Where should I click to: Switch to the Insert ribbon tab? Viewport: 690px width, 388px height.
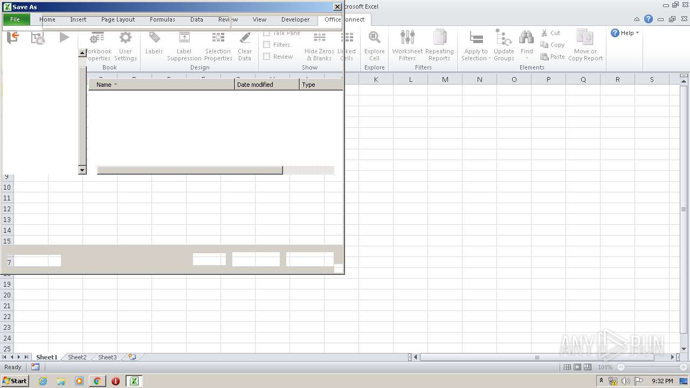coord(78,19)
